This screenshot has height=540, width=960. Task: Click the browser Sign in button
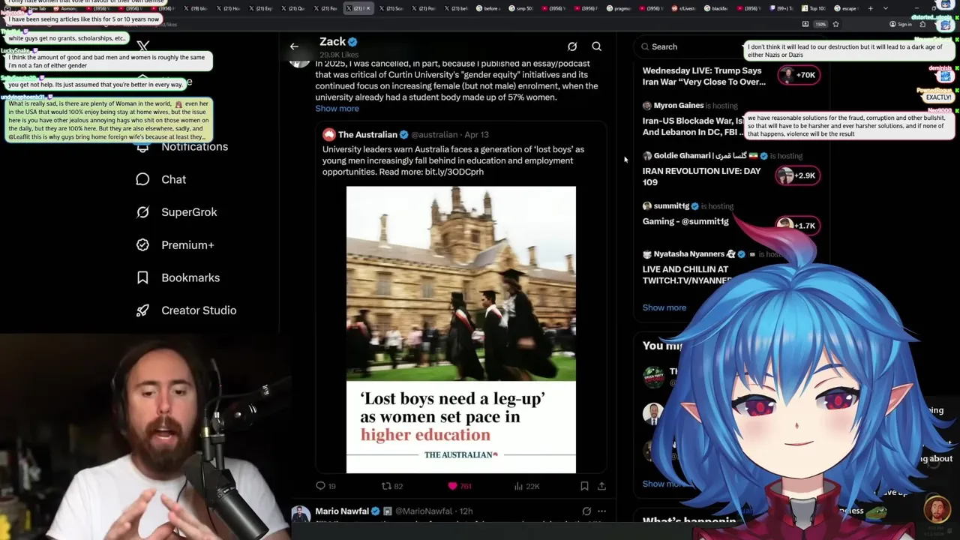coord(900,24)
